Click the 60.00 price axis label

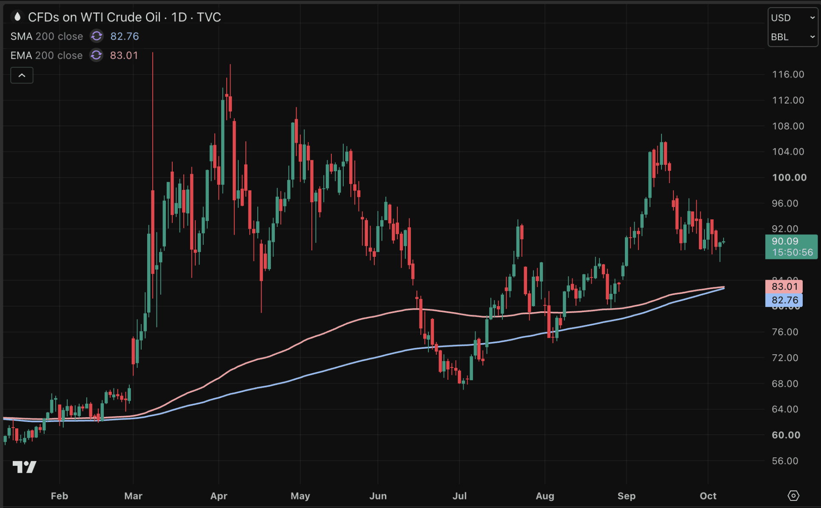(x=786, y=435)
